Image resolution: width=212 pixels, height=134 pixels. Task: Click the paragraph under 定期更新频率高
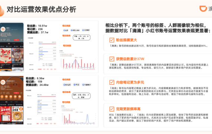pyautogui.click(x=159, y=118)
